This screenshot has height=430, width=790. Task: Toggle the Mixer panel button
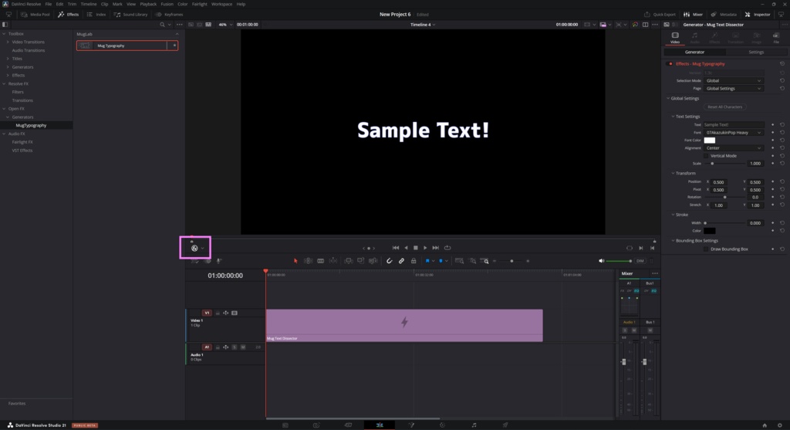click(693, 15)
